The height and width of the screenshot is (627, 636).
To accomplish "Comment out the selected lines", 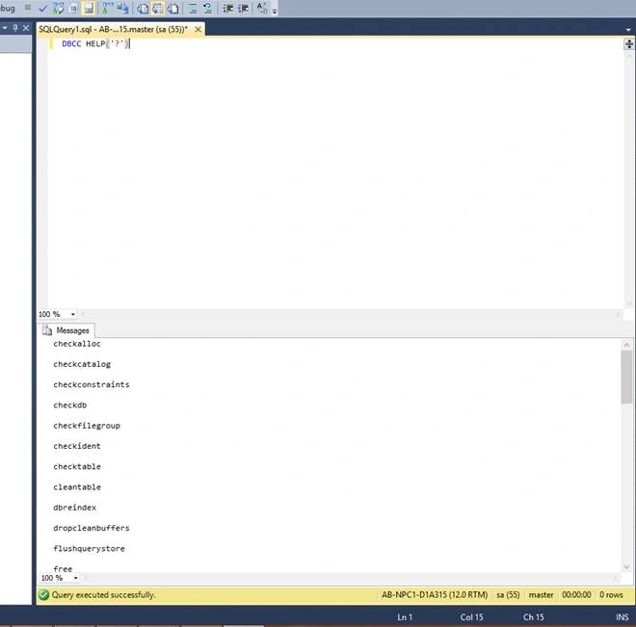I will click(x=193, y=8).
